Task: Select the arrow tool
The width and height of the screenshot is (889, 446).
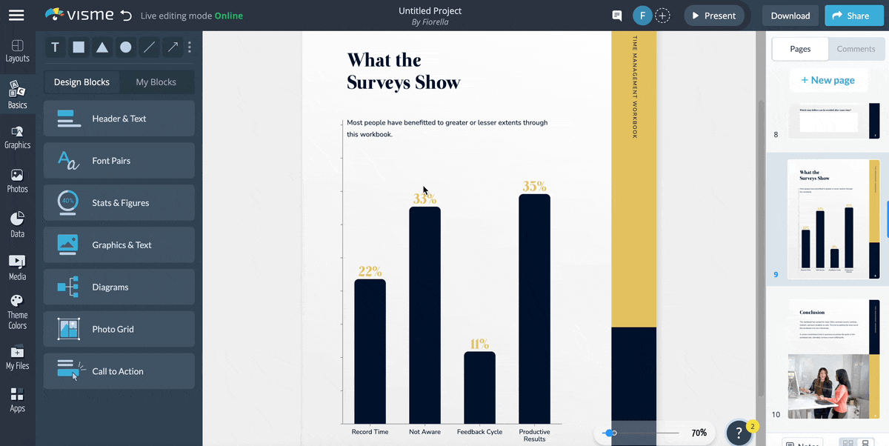Action: (x=171, y=47)
